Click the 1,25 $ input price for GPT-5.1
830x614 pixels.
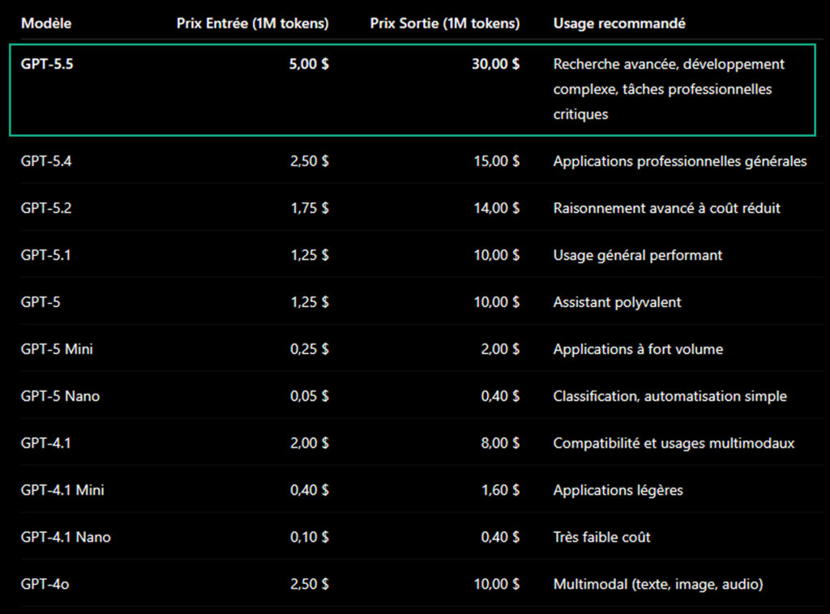310,255
